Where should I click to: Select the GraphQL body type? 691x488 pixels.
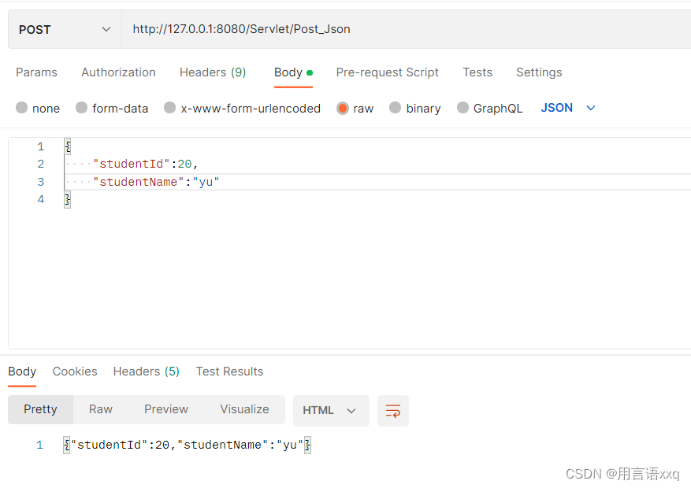pos(463,108)
